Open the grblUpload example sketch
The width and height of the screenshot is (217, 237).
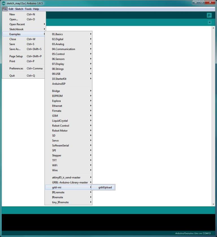[x=103, y=187]
